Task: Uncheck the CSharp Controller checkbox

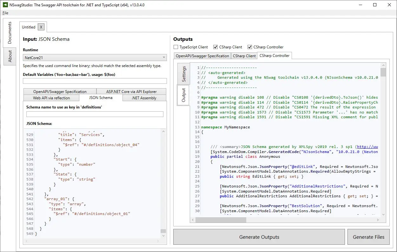Action: (250, 47)
